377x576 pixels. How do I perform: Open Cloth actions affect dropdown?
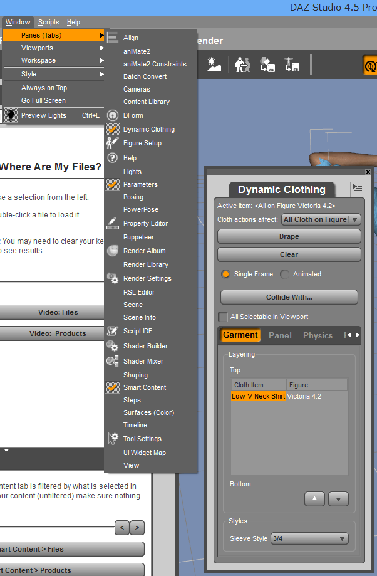pos(321,219)
